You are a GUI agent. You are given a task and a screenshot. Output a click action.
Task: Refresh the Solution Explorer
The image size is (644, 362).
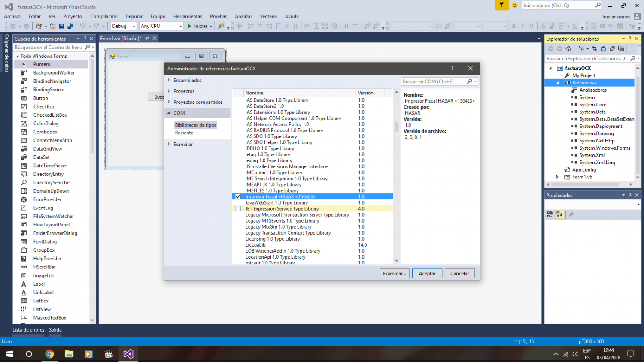point(603,49)
